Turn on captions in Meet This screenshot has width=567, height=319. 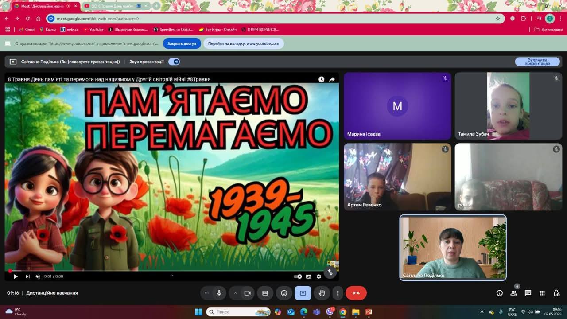point(265,293)
